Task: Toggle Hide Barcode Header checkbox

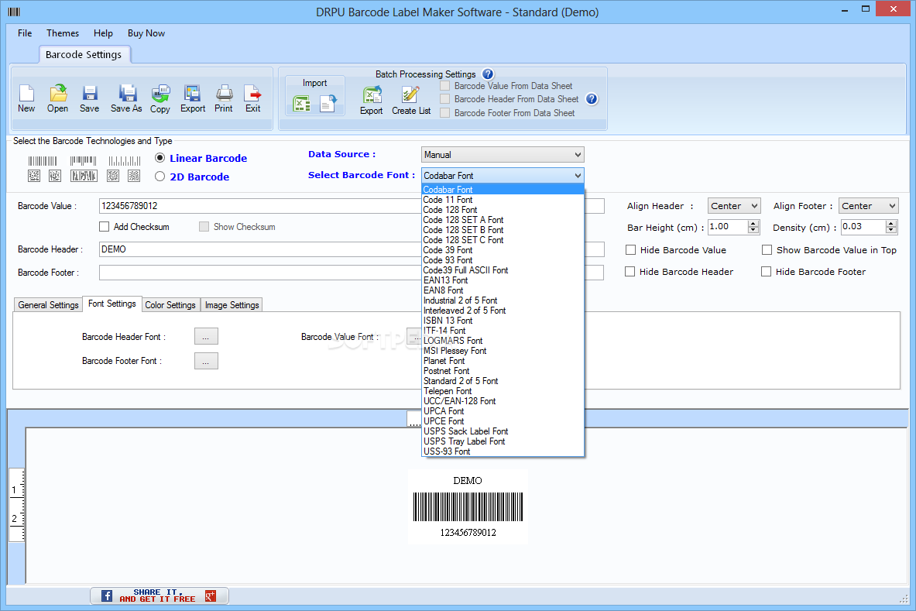Action: [630, 272]
